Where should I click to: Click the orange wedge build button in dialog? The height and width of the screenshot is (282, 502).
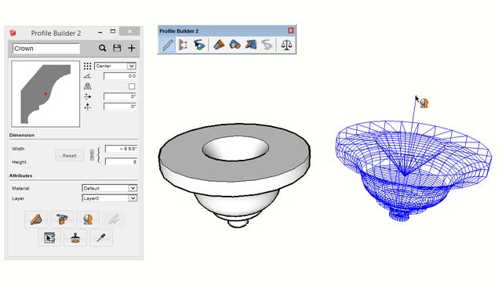click(36, 219)
